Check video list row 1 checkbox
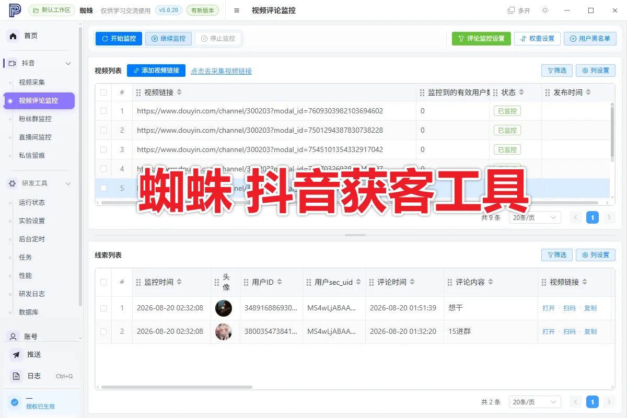Screen dimensions: 627x418 coord(103,111)
